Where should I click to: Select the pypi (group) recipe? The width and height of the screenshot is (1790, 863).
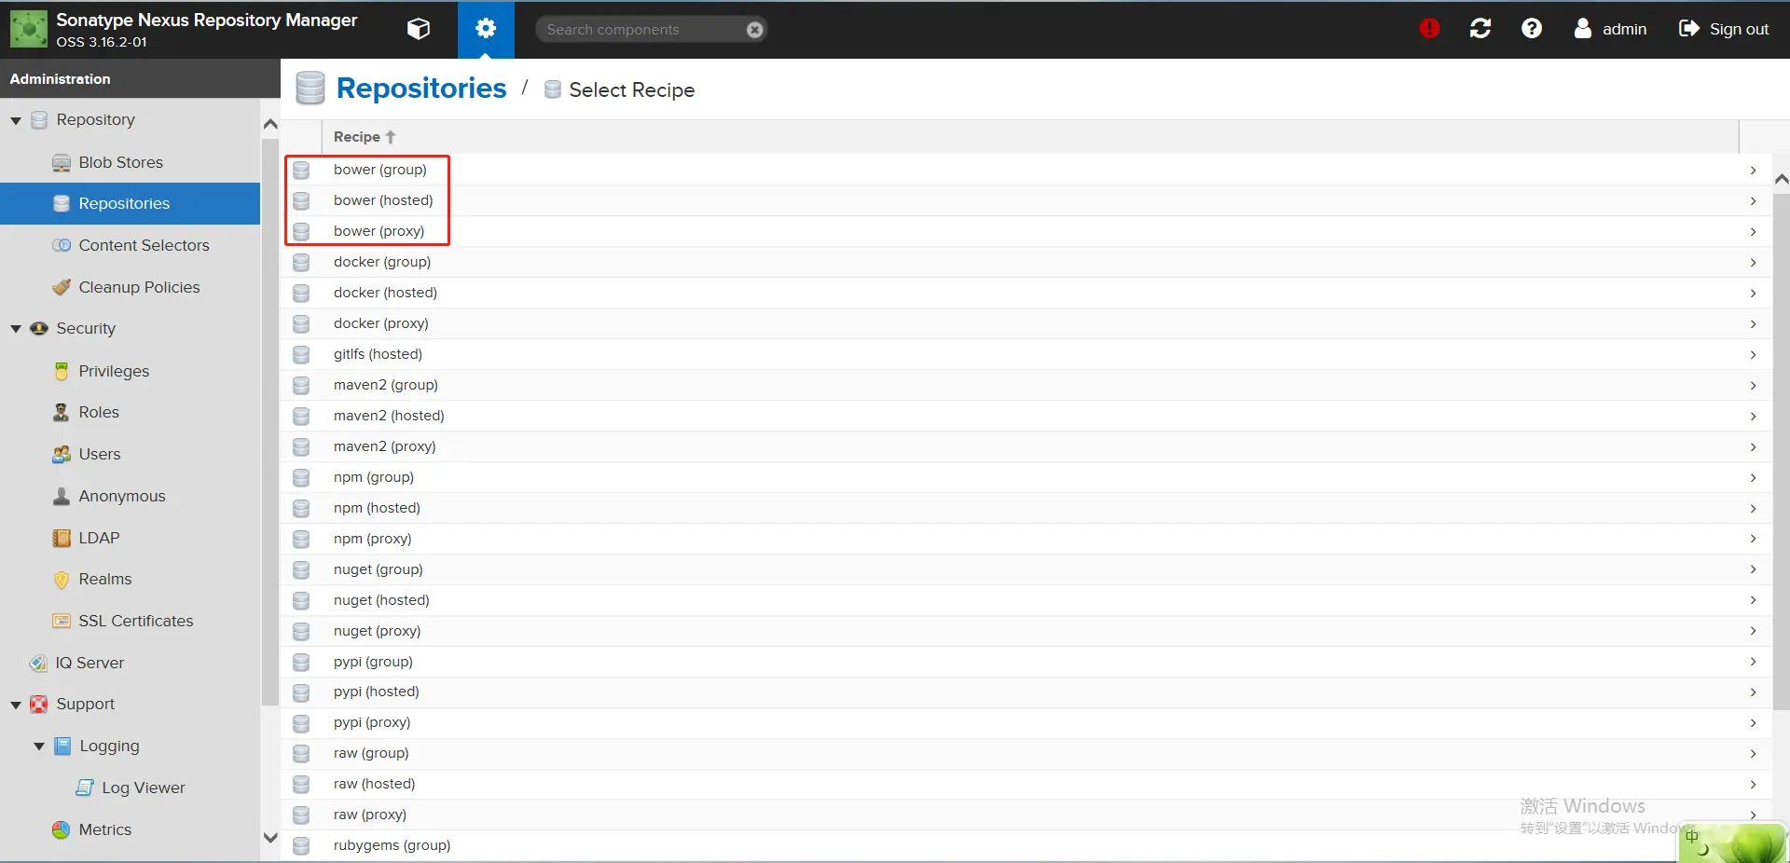point(1026,662)
